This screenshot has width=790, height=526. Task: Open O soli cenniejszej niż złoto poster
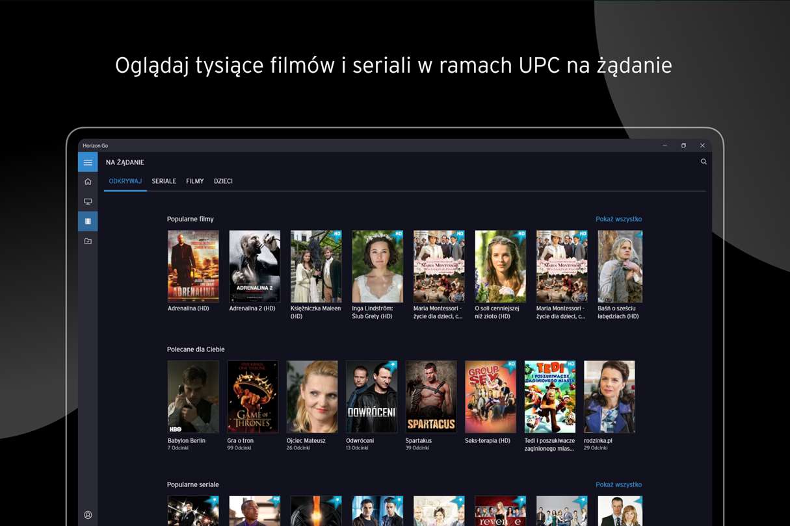click(x=501, y=266)
